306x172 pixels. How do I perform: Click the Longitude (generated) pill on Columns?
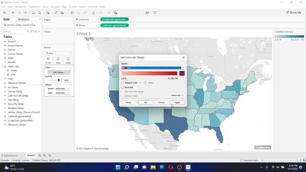coord(115,19)
